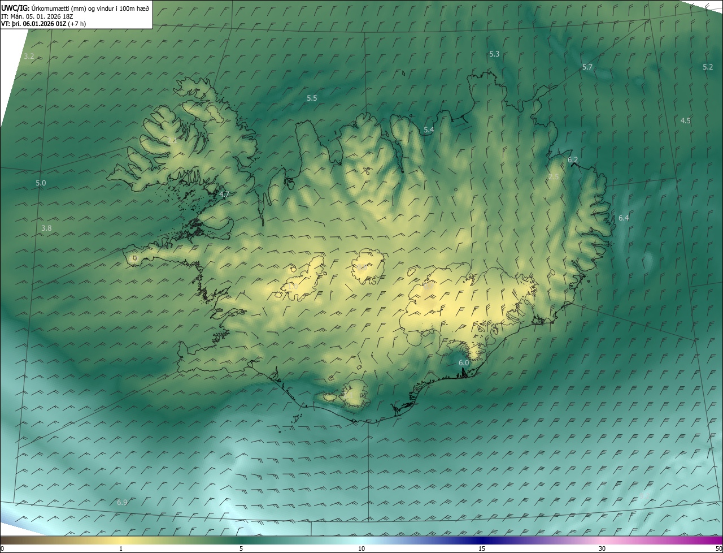Click the 50 tick on the color scale
This screenshot has width=723, height=553.
tap(718, 548)
